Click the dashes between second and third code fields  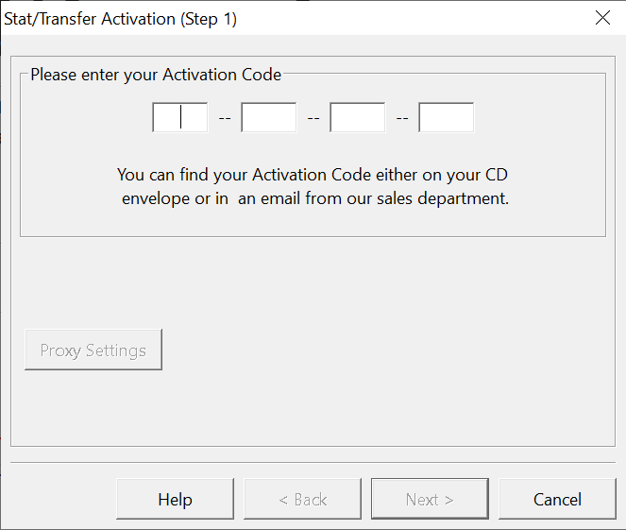pos(313,118)
